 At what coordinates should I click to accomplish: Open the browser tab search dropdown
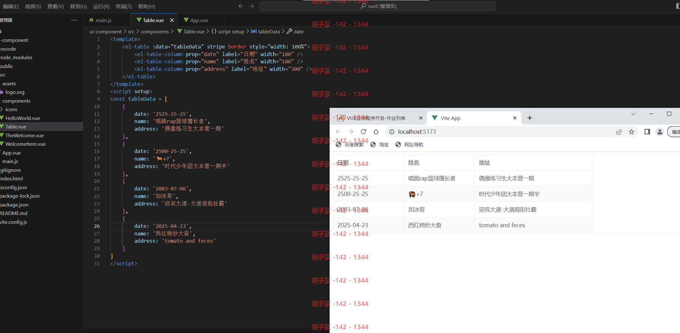click(x=633, y=114)
